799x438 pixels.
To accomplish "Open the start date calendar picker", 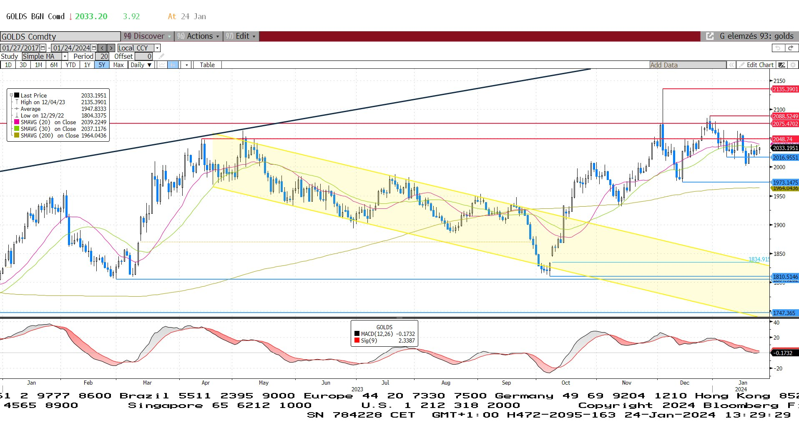I will [43, 48].
